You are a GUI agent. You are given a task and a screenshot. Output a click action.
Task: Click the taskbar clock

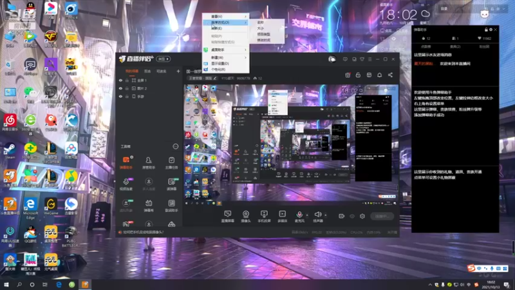click(491, 285)
